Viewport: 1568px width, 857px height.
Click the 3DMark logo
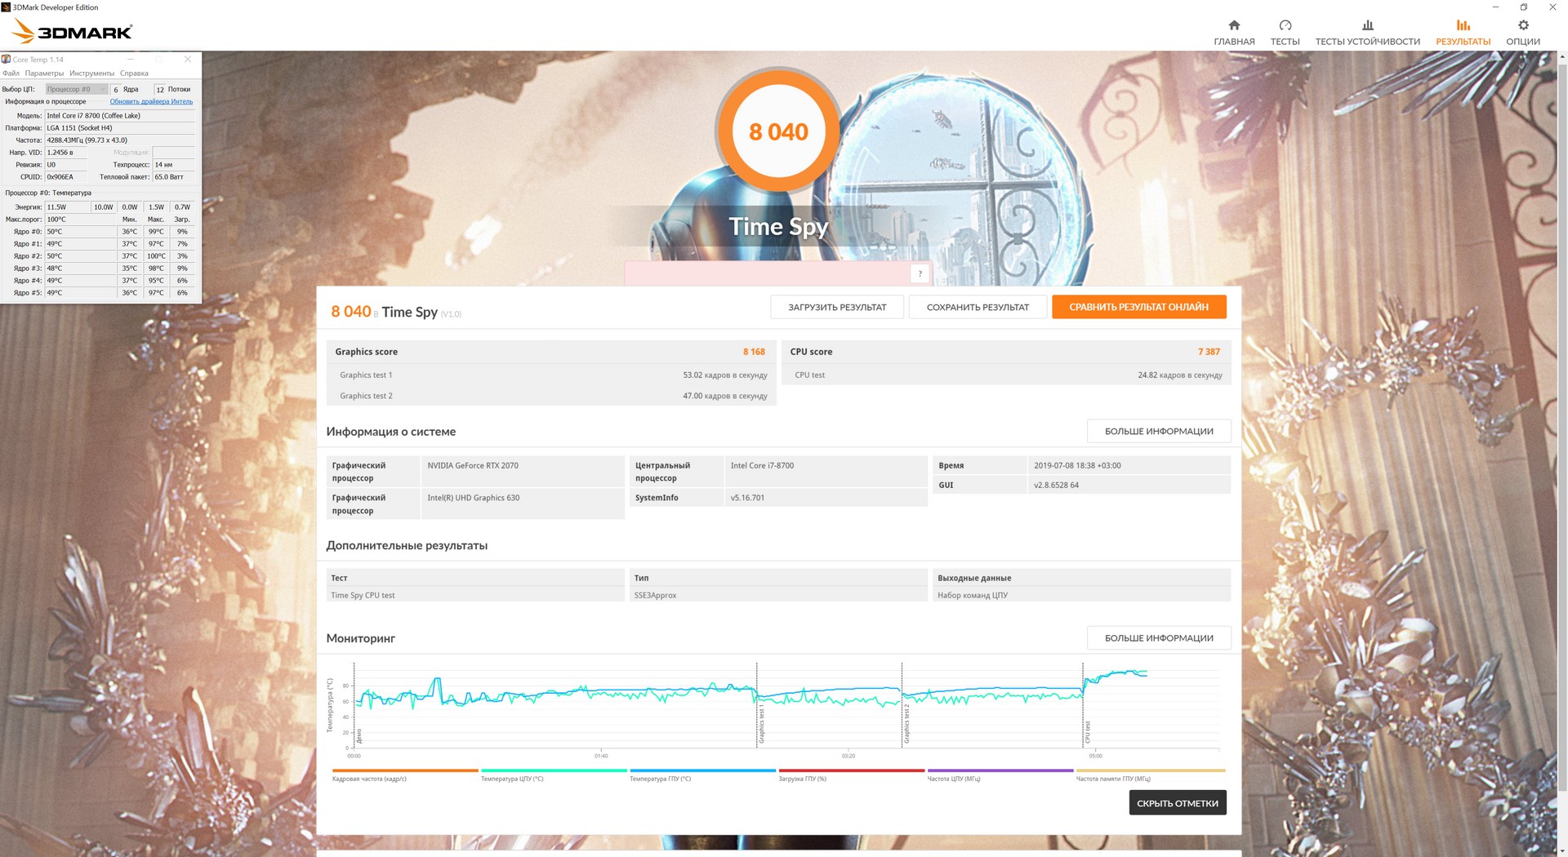pos(72,32)
